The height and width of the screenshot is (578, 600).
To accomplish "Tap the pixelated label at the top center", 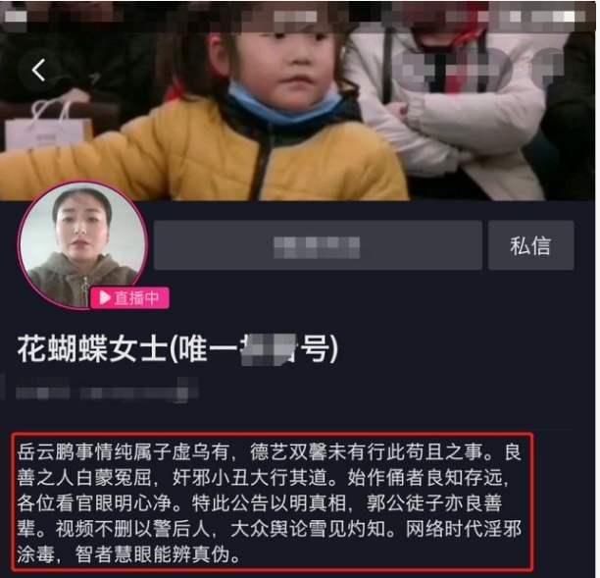I will point(295,16).
